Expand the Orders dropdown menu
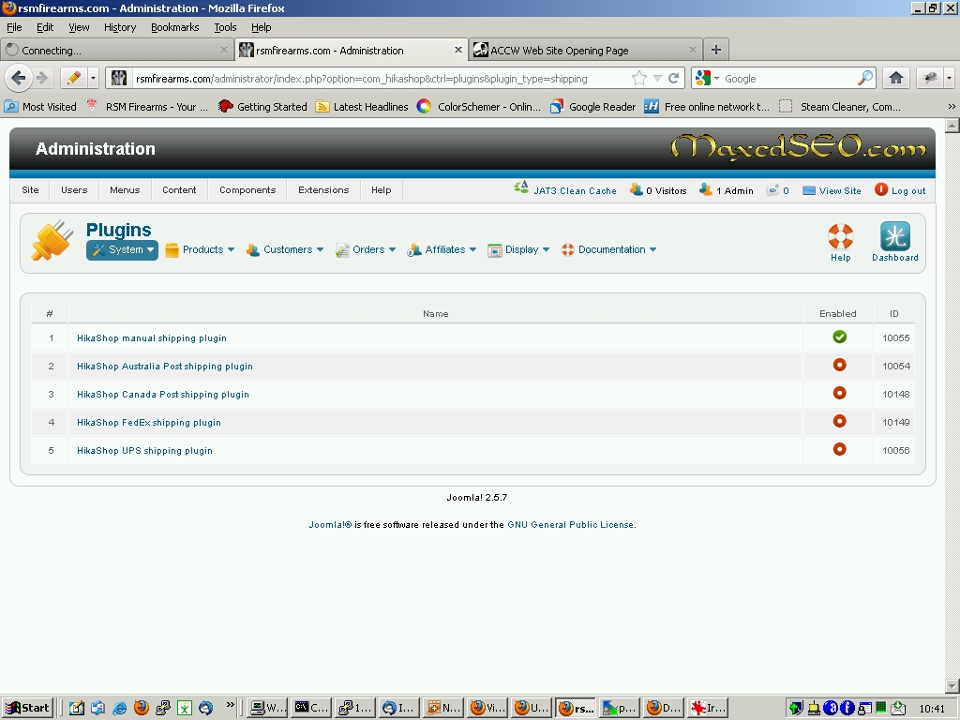The height and width of the screenshot is (720, 960). pos(366,249)
